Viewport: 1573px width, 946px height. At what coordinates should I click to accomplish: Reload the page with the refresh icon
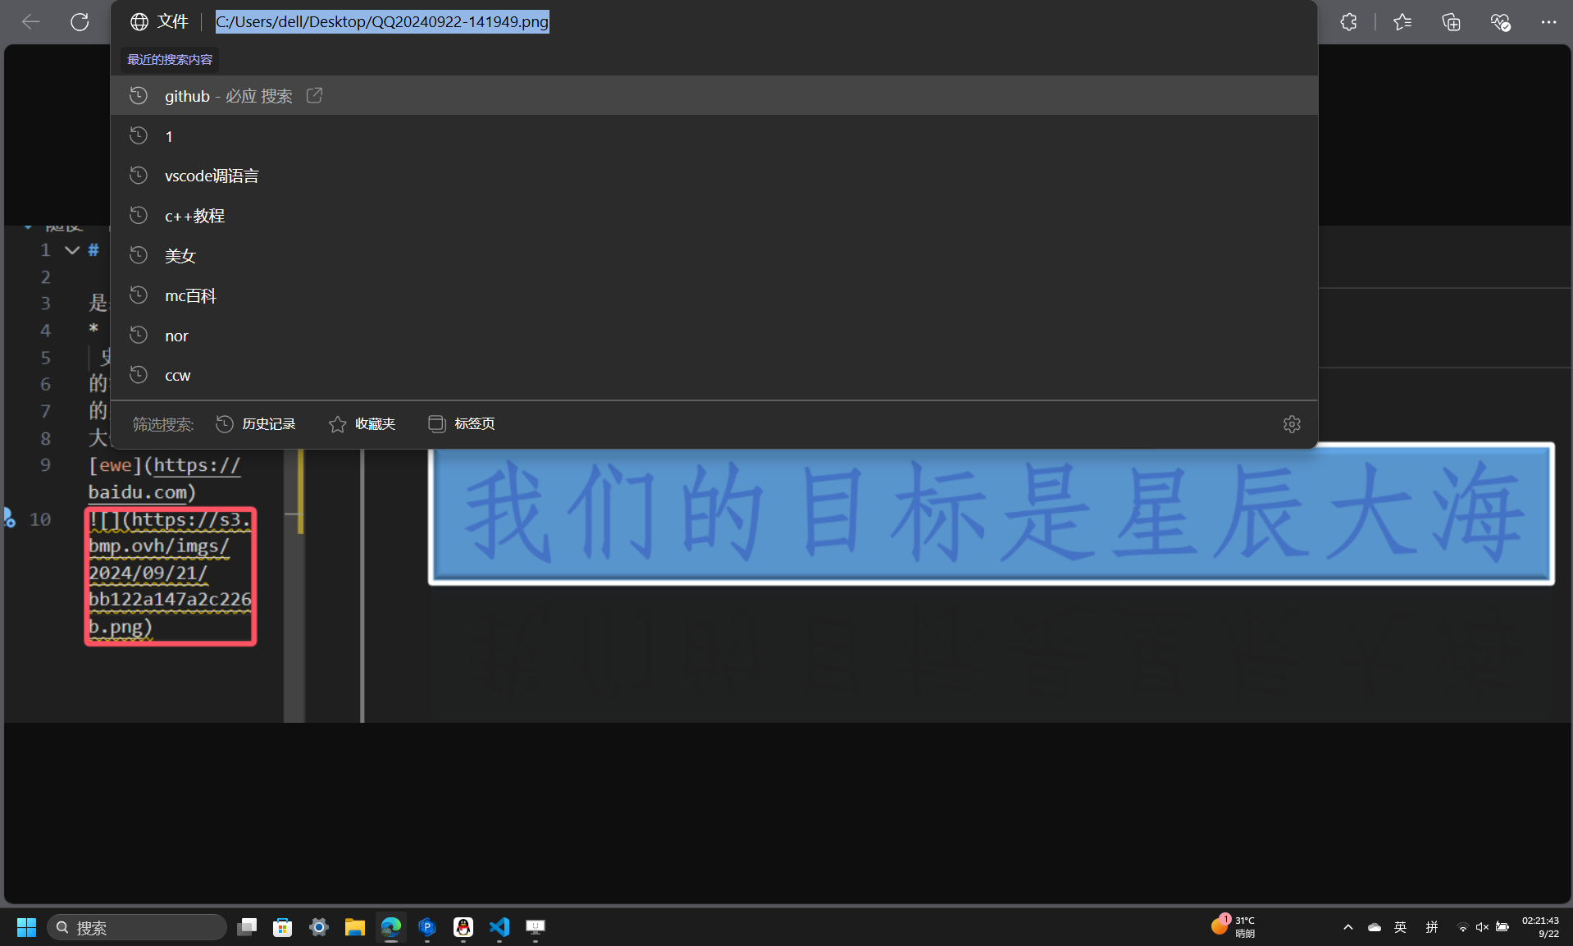80,22
